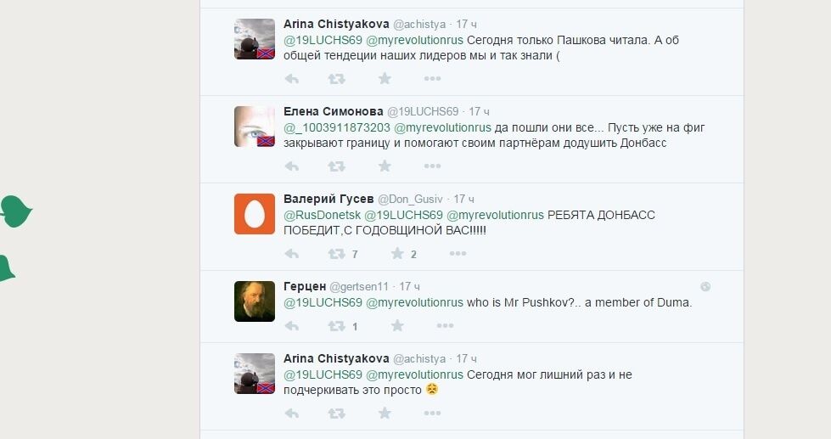
Task: Retweet Герцен's tweet
Action: coord(336,326)
